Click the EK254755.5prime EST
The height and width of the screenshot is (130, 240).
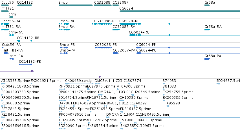(164, 95)
